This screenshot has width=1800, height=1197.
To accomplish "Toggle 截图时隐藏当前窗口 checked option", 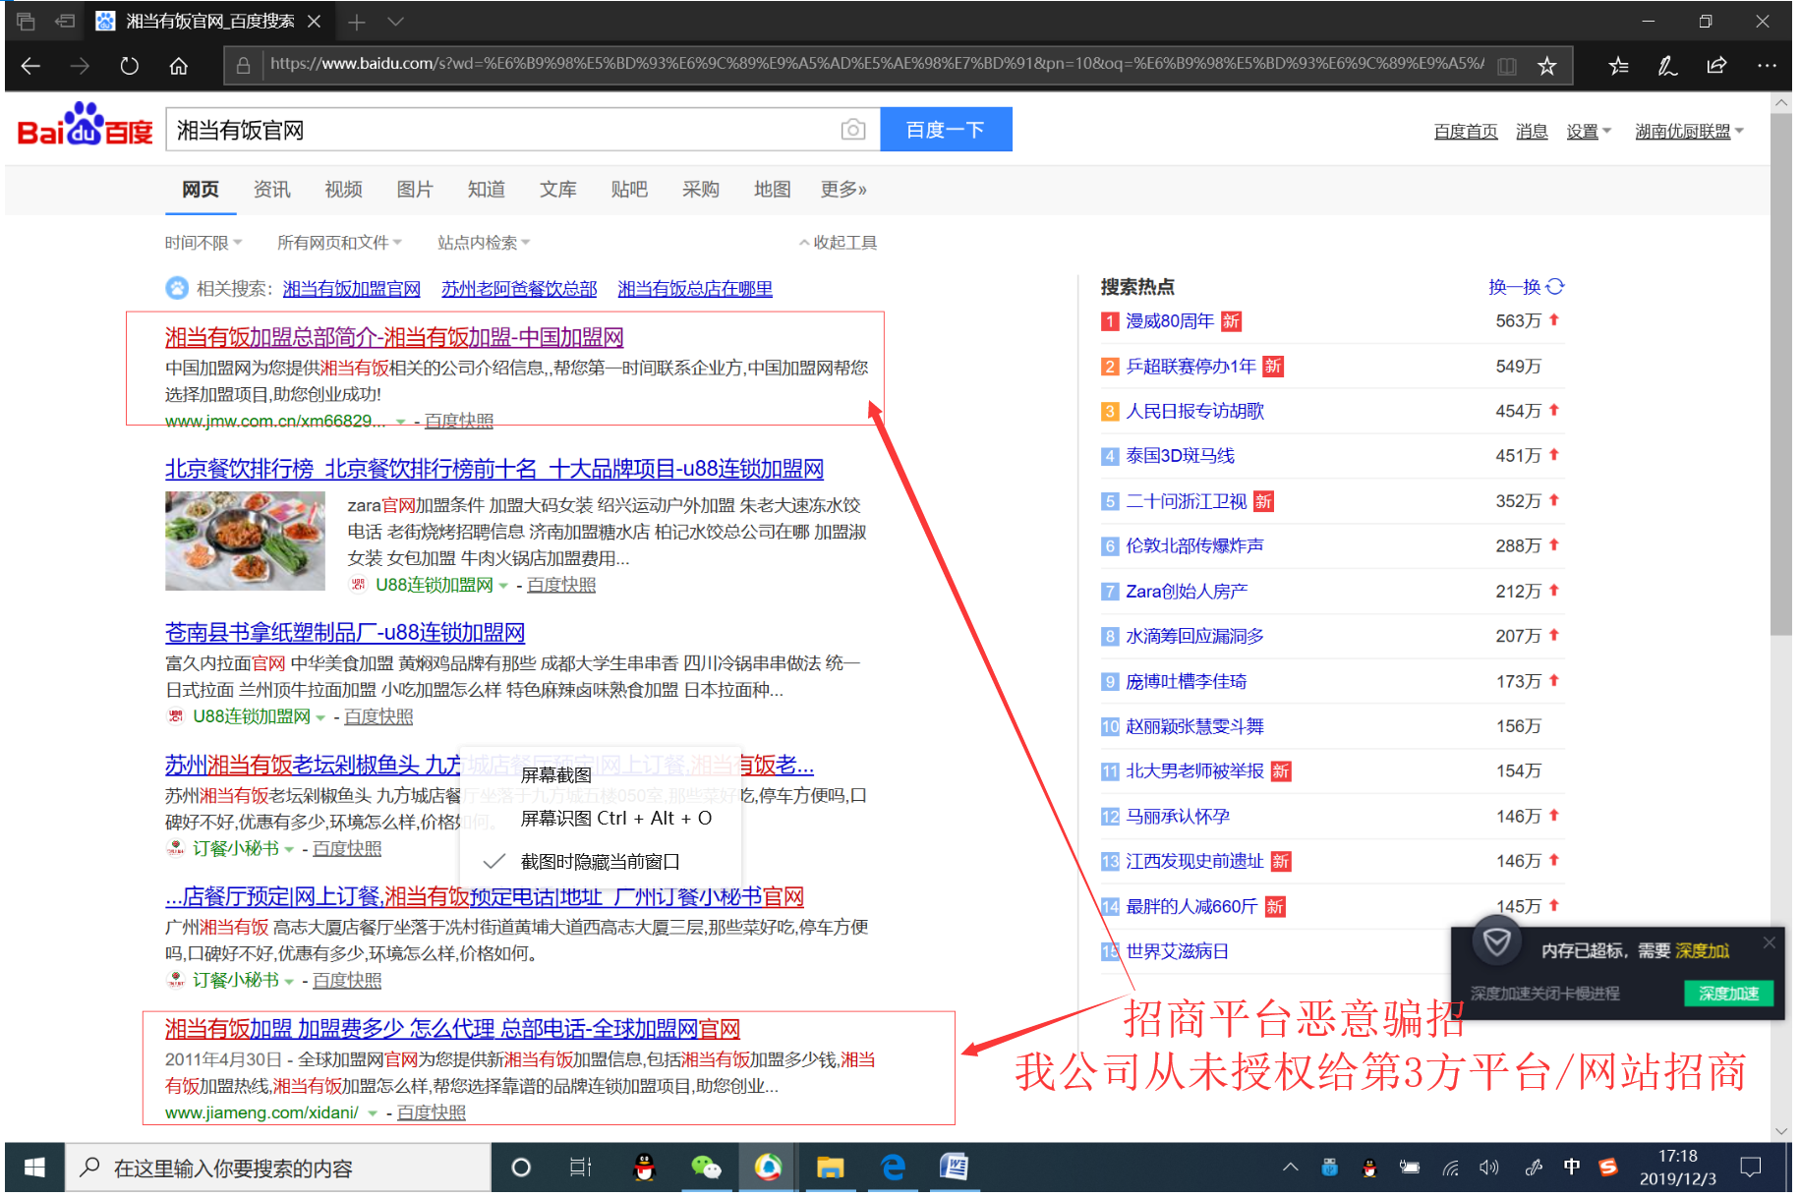I will click(600, 862).
